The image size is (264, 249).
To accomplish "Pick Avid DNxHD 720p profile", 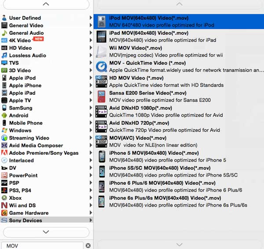I will (179, 126).
